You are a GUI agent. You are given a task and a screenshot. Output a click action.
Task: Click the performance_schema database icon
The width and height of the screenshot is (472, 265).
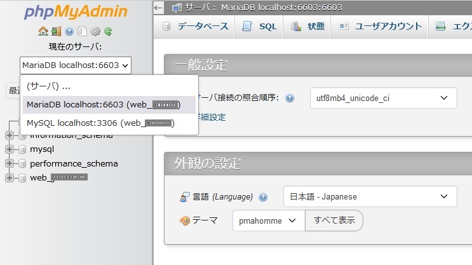[22, 163]
